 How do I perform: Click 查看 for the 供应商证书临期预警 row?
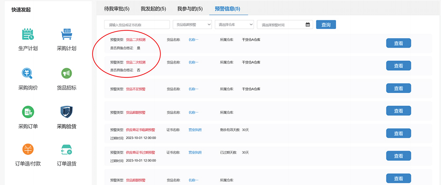click(x=399, y=133)
